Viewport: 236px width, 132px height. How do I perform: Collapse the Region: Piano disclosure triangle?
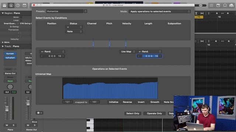point(3,13)
